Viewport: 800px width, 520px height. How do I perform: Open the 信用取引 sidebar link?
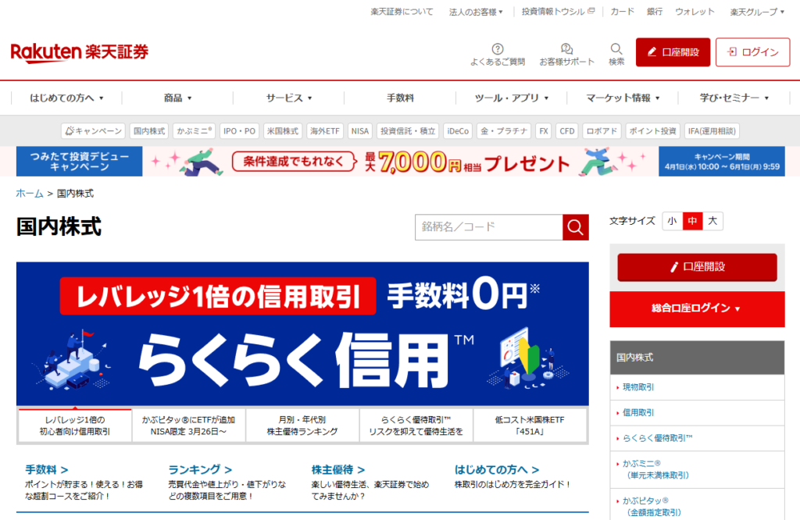tap(638, 412)
